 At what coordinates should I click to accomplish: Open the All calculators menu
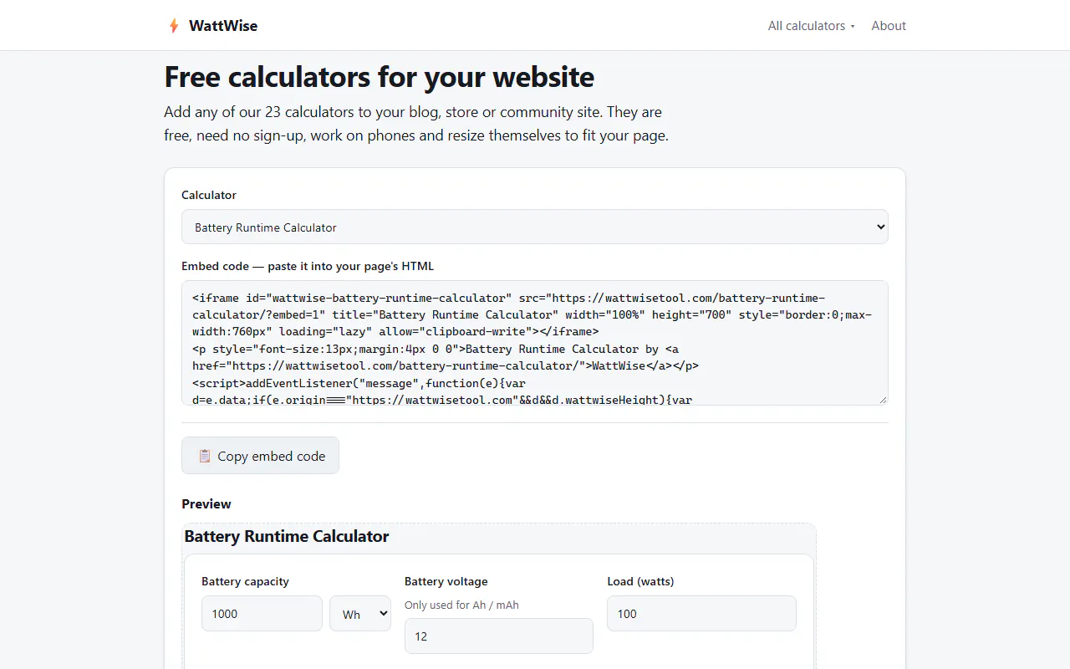(812, 26)
